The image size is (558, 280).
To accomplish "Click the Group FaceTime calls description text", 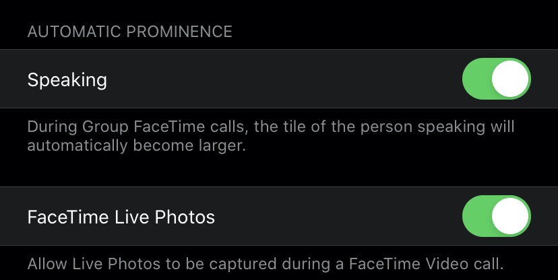I will click(271, 137).
